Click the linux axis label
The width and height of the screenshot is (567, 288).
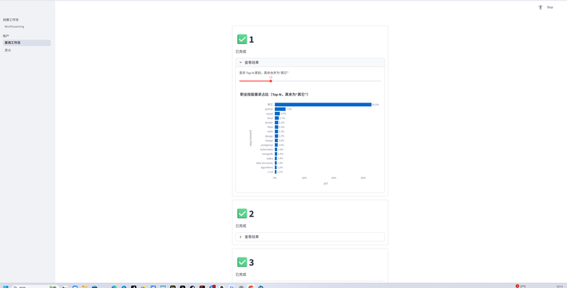[270, 118]
